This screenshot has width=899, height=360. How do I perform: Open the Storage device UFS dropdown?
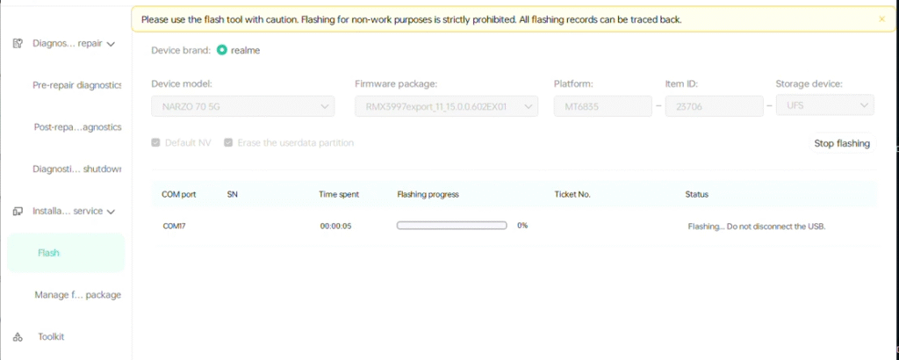[x=825, y=105]
